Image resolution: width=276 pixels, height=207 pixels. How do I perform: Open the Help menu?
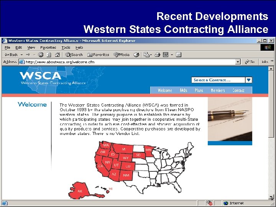(79, 48)
